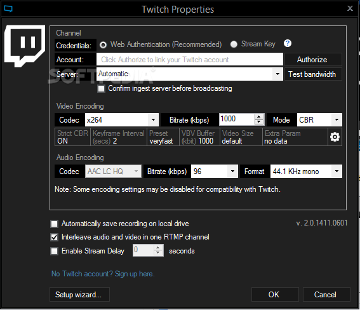
Task: Select Web Authentication radio button
Action: point(103,44)
